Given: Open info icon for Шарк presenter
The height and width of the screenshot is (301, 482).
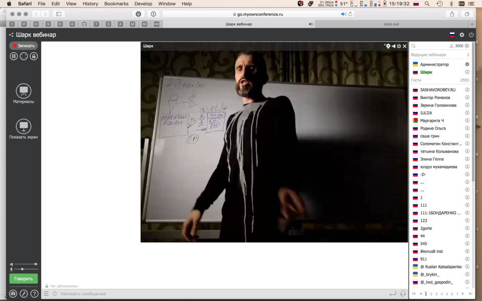Looking at the screenshot, I should click(467, 72).
